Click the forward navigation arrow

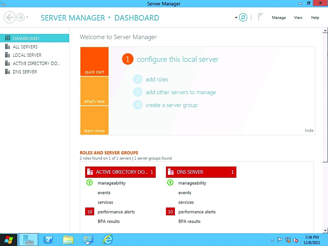pos(20,17)
